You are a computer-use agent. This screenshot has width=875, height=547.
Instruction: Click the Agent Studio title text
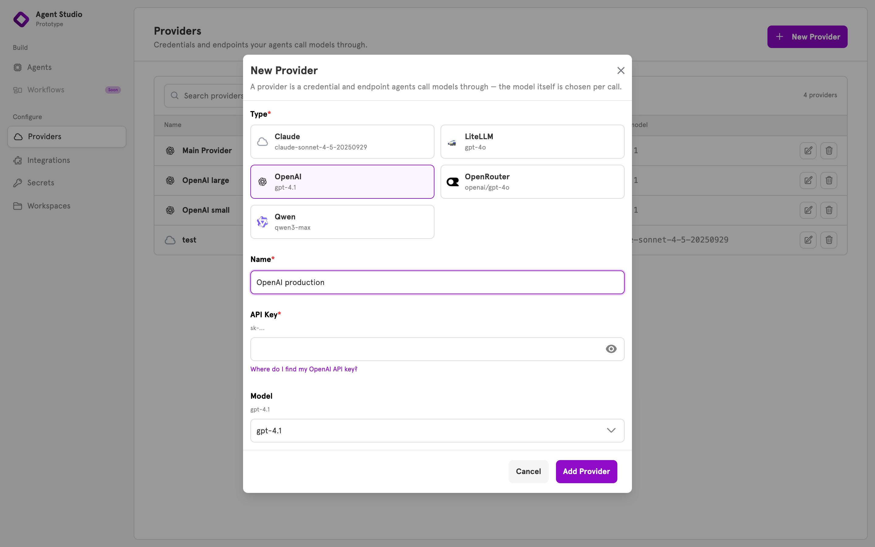[59, 15]
